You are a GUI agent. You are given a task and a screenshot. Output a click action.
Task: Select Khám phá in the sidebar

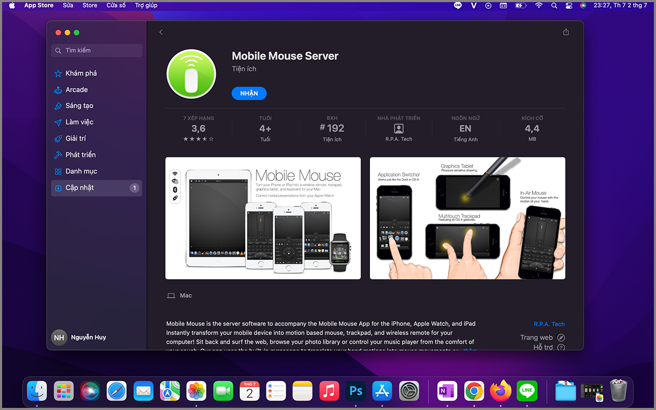click(97, 73)
